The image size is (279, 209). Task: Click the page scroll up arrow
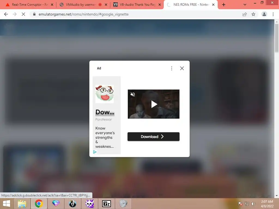pyautogui.click(x=277, y=22)
